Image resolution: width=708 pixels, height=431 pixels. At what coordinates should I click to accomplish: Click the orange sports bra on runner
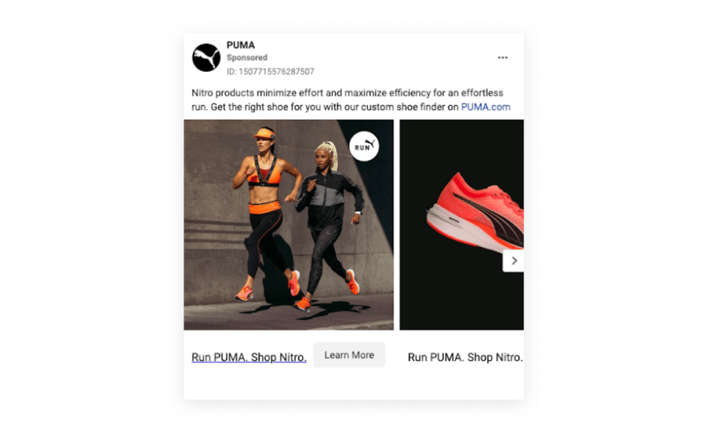click(264, 174)
